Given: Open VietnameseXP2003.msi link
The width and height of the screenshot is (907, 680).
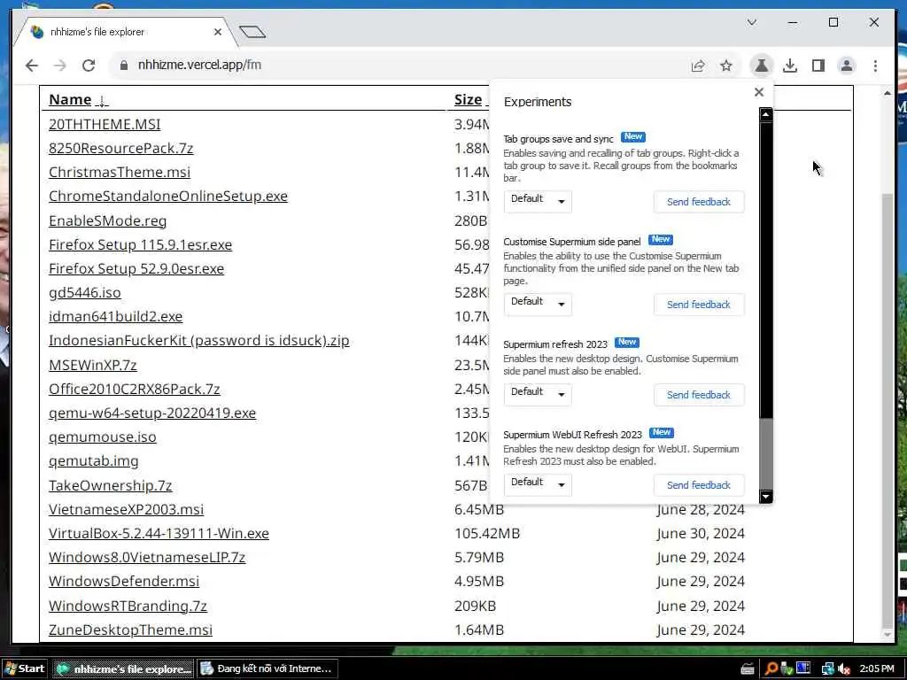Looking at the screenshot, I should pyautogui.click(x=126, y=509).
